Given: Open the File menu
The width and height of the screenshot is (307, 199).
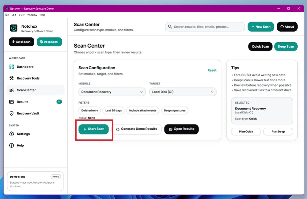Looking at the screenshot, I should pos(7,15).
